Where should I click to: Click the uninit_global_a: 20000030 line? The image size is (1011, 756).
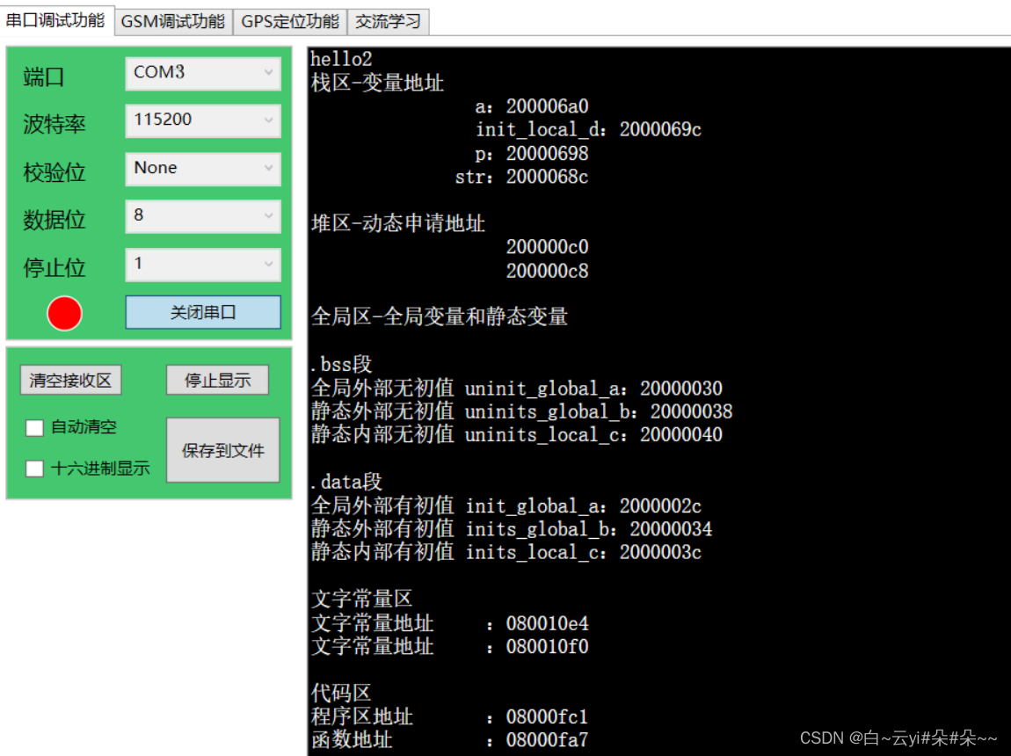pyautogui.click(x=516, y=388)
